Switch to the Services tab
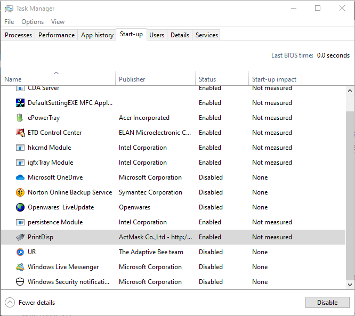 coord(206,35)
